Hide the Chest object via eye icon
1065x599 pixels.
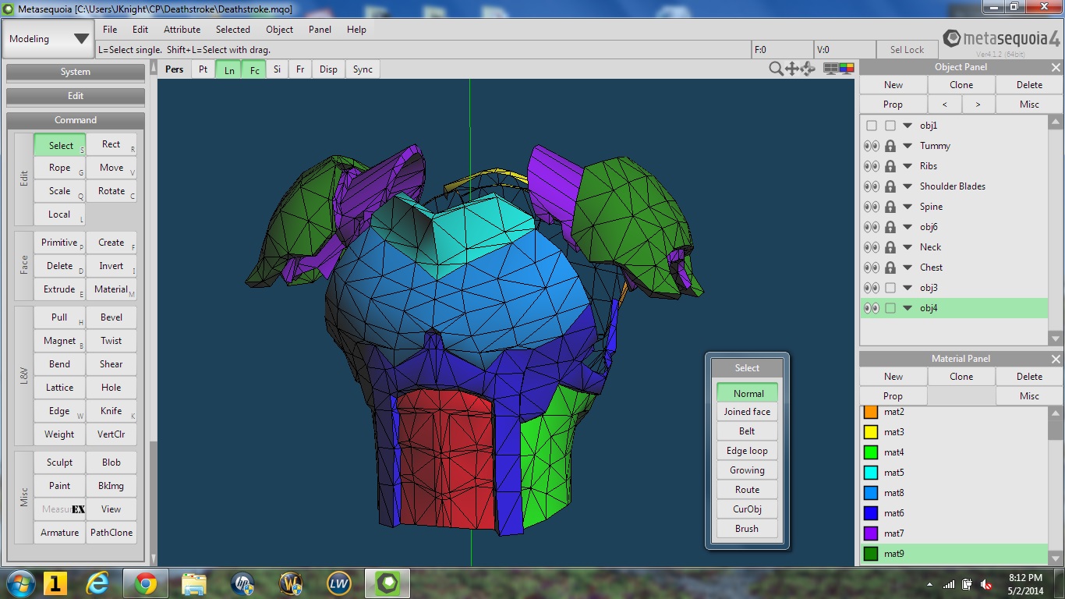point(872,268)
